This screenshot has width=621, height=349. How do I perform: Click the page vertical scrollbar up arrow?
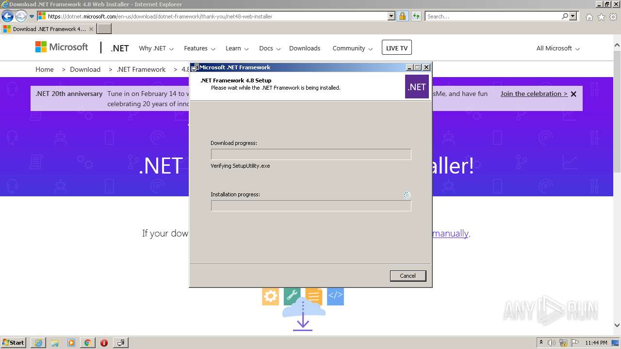617,46
